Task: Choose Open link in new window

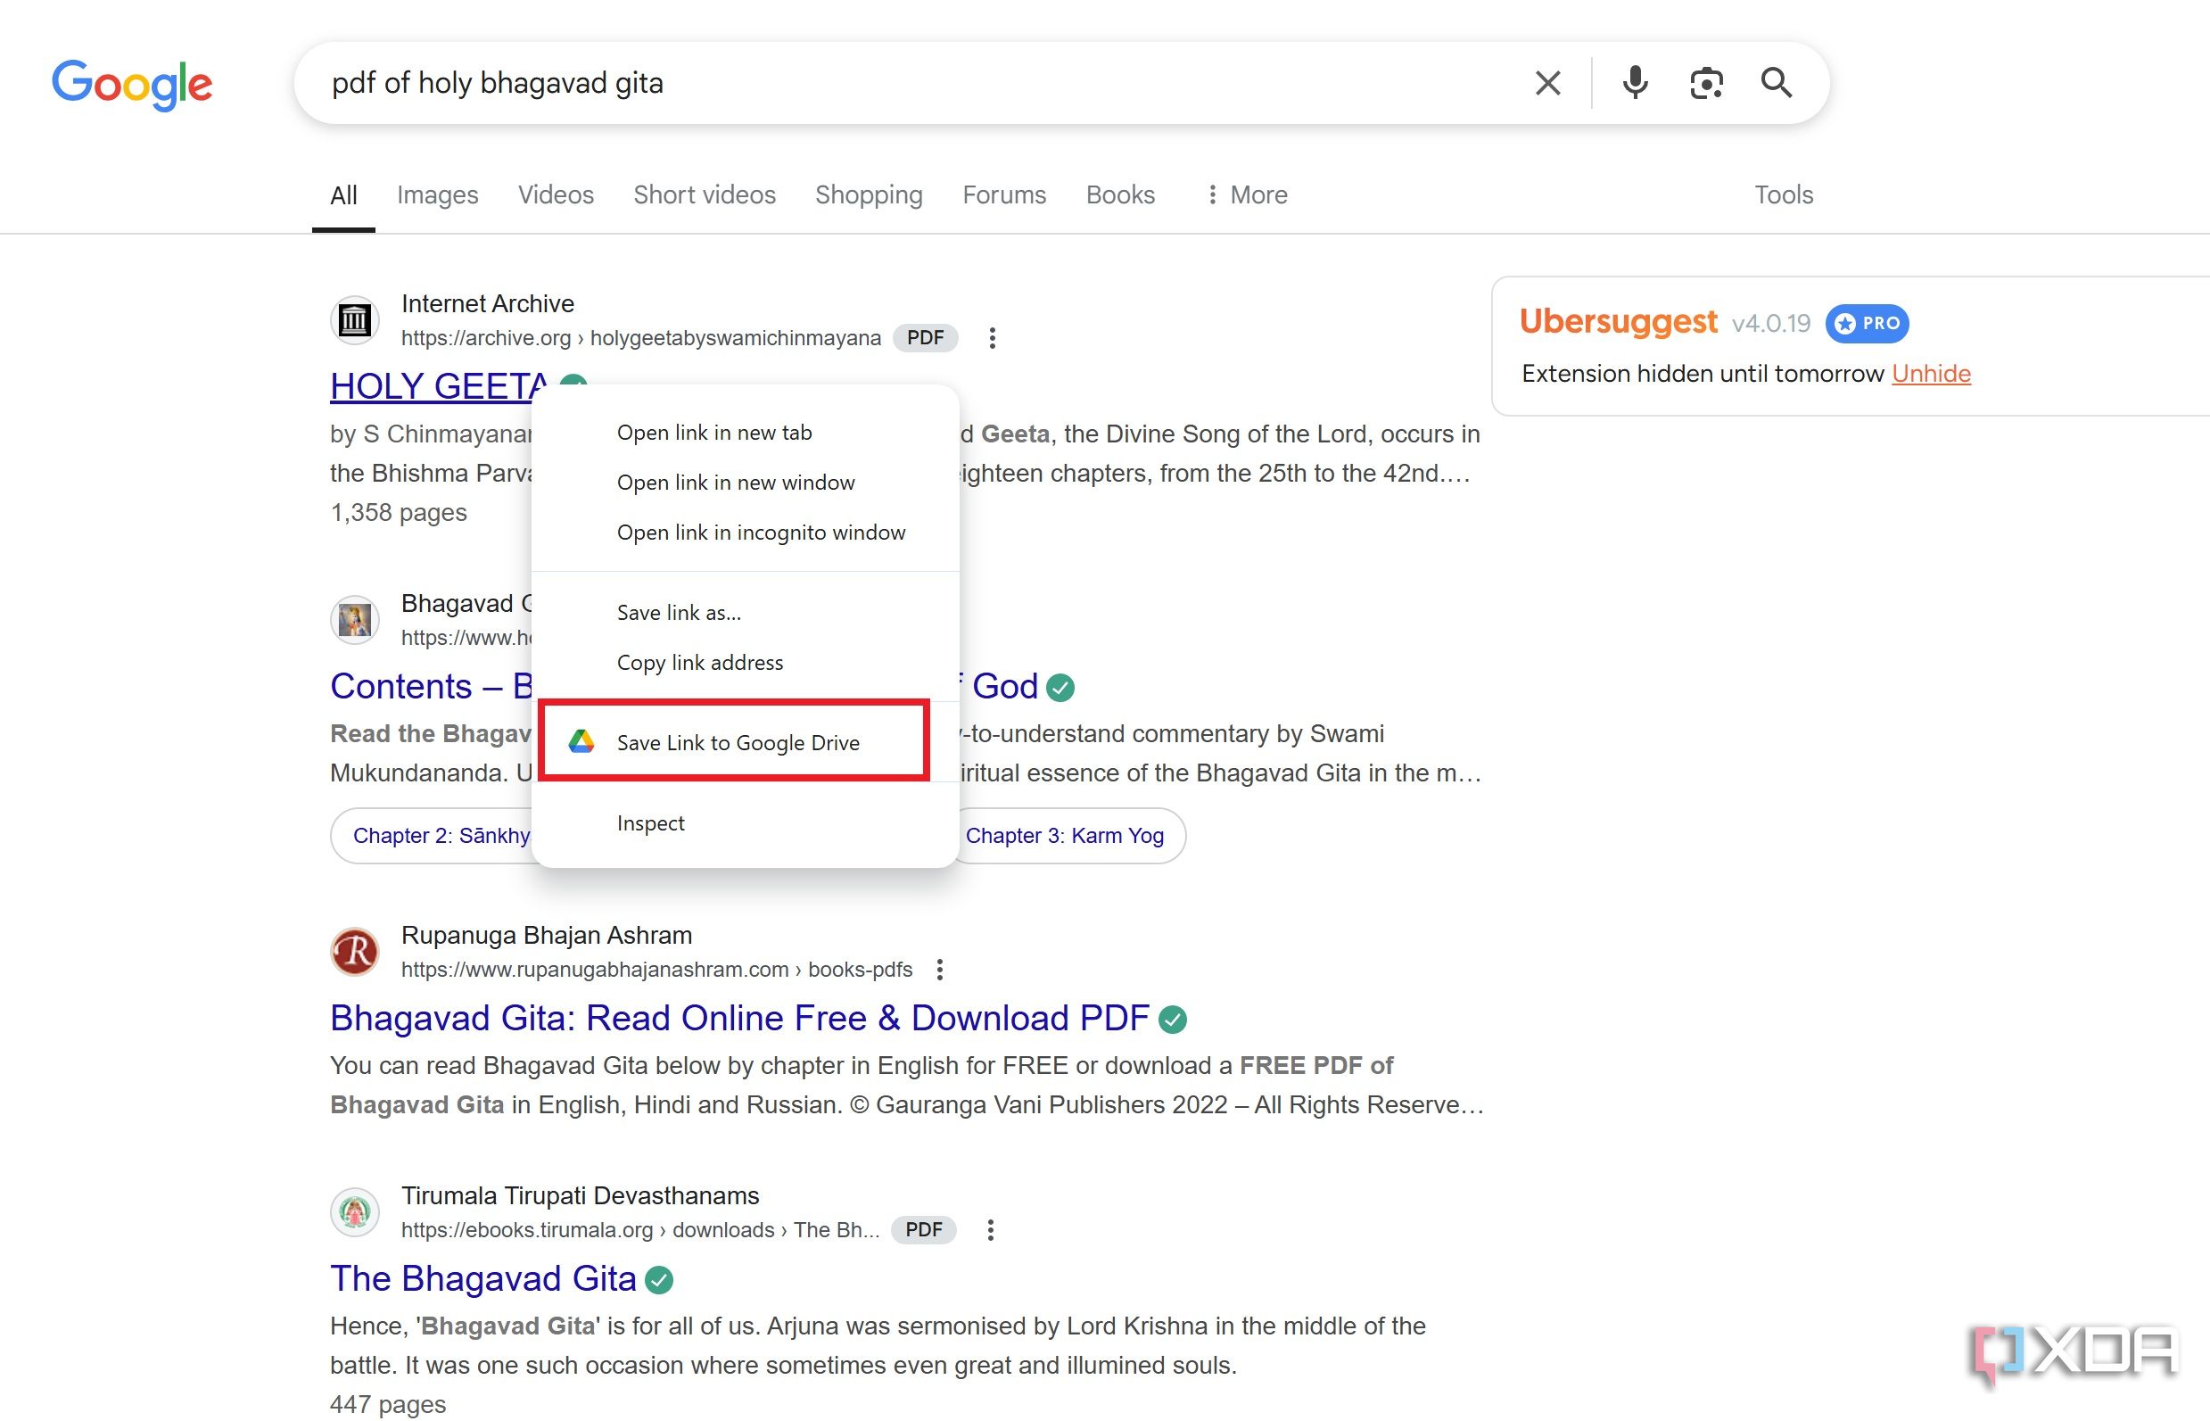Action: click(x=746, y=483)
